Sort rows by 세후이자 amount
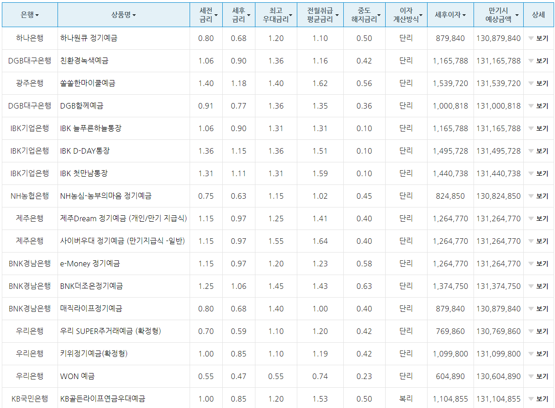This screenshot has width=555, height=408. click(464, 14)
